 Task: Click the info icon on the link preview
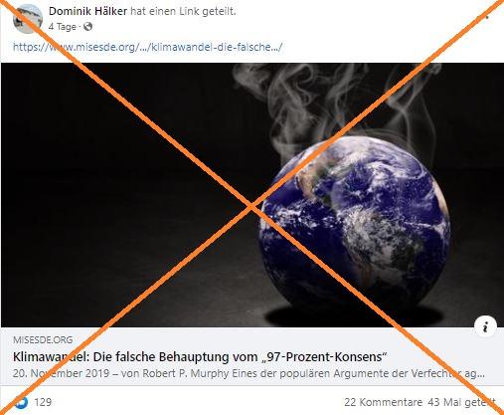pos(485,326)
